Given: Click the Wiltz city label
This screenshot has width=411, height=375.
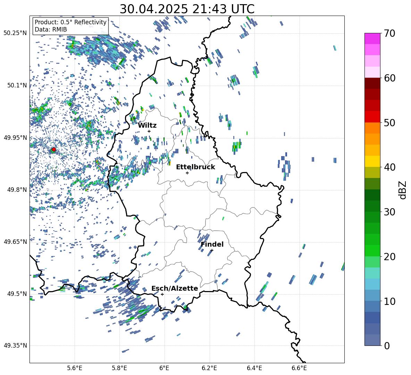Looking at the screenshot, I should tap(147, 126).
